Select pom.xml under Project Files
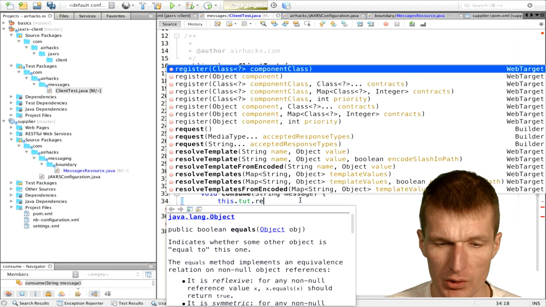Screen dimensions: 546x307 point(42,214)
